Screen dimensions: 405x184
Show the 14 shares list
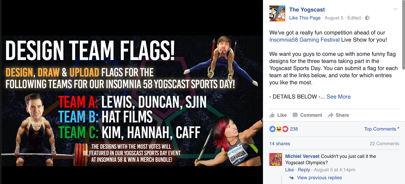[280, 144]
